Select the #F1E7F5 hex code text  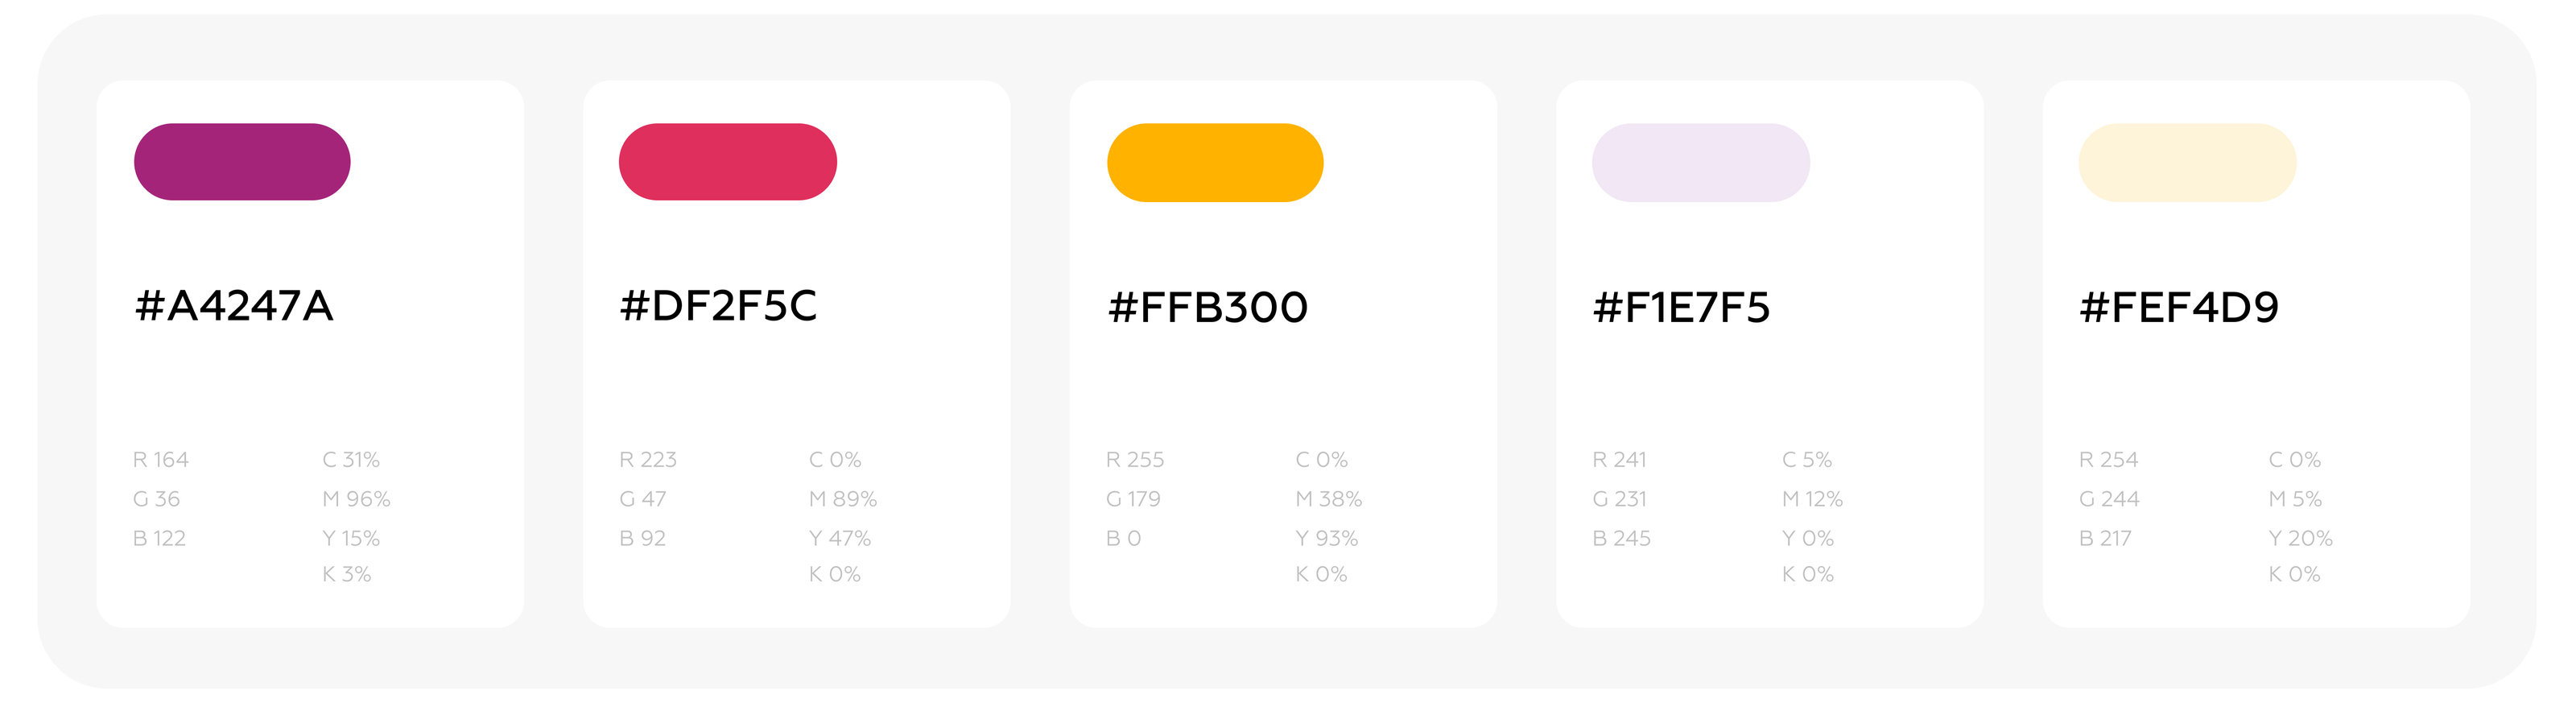(x=1682, y=307)
